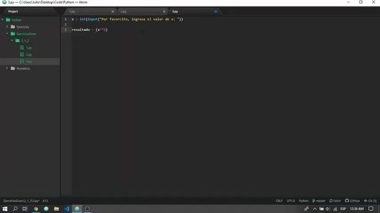
Task: Open Task View on the taskbar
Action: [x=25, y=209]
